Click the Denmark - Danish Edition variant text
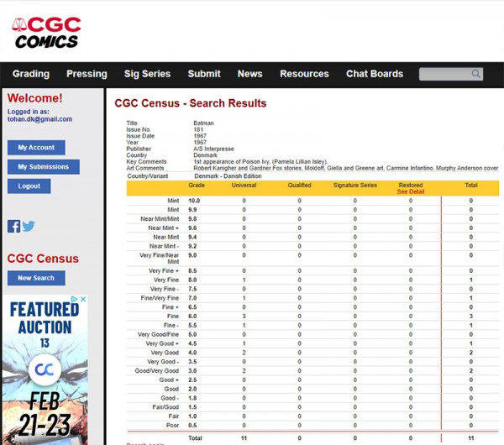This screenshot has height=445, width=504. [228, 176]
